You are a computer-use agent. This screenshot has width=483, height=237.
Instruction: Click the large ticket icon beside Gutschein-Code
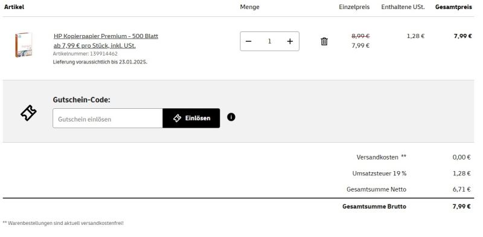28,112
